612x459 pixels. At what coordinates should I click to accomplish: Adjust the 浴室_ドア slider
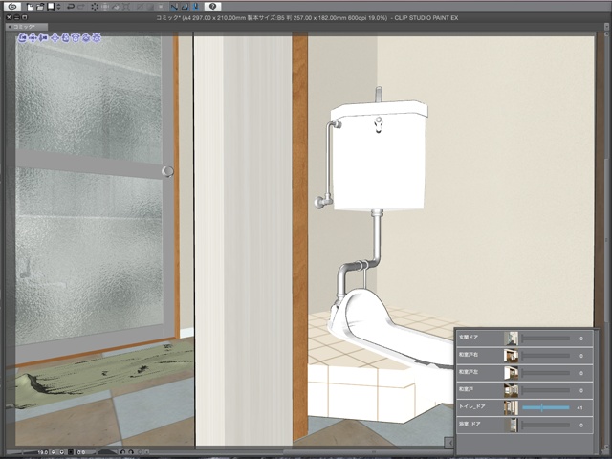[x=546, y=425]
